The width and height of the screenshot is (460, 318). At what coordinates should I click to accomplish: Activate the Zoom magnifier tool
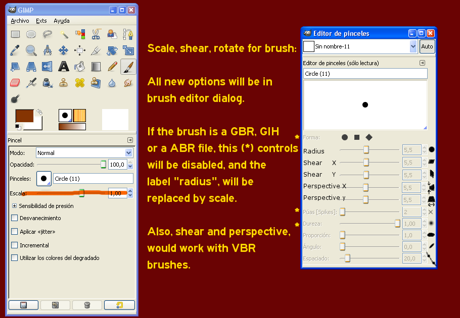click(x=31, y=49)
